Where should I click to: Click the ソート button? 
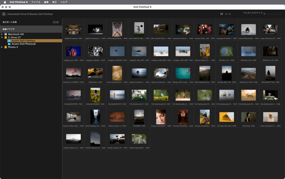228,14
